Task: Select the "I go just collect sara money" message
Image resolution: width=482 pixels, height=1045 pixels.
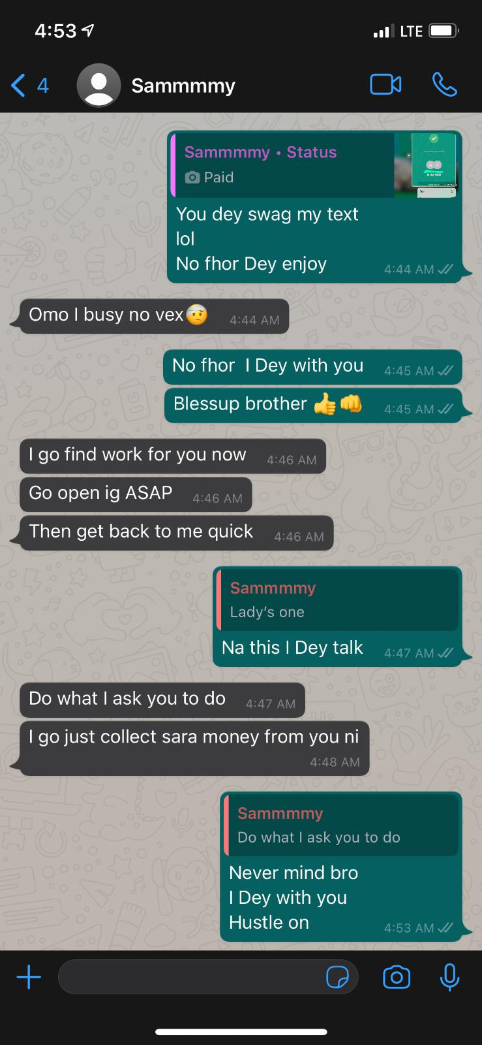Action: tap(194, 748)
